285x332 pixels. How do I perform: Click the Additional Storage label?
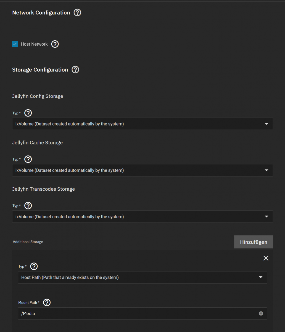click(x=28, y=242)
